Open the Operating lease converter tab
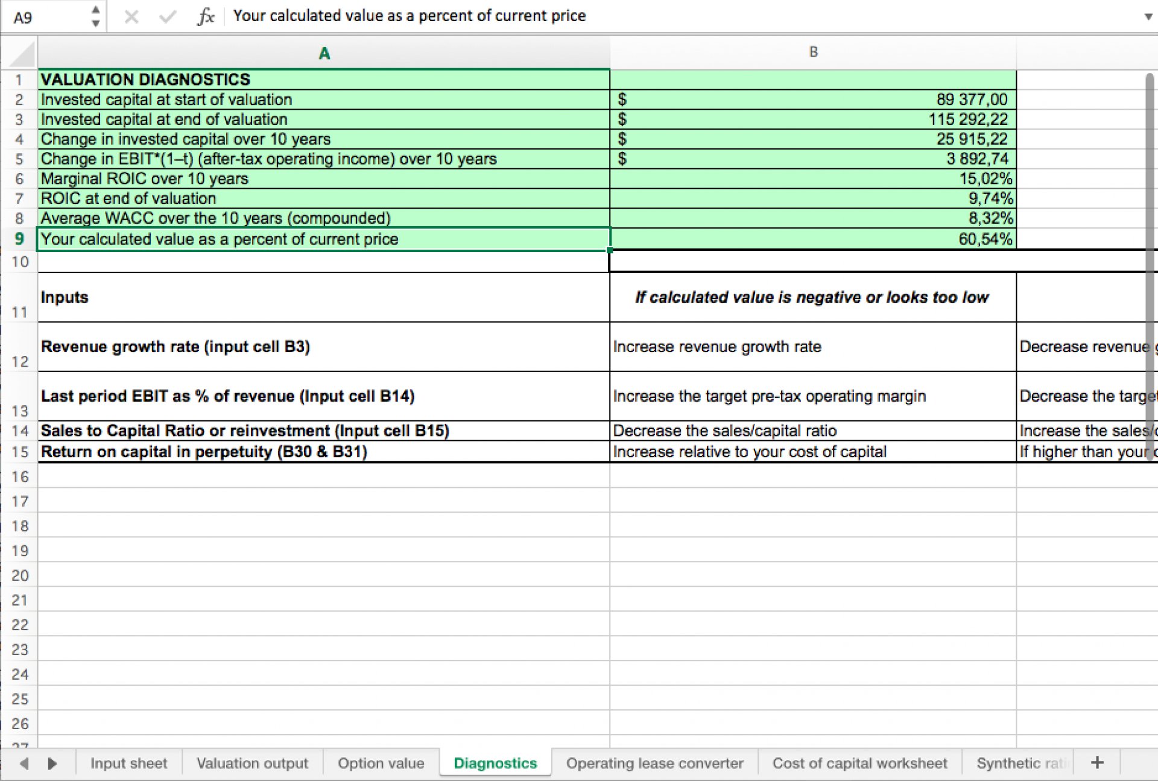Viewport: 1158px width, 781px height. [x=654, y=763]
